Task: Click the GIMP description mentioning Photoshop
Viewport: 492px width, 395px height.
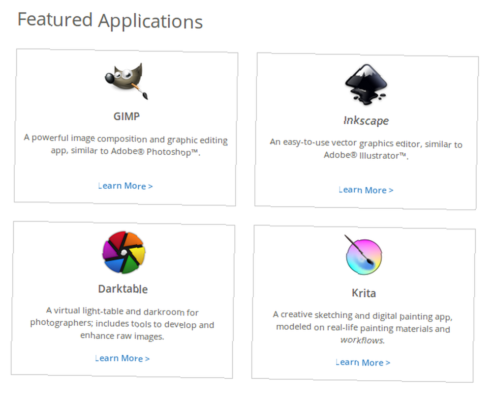Action: pyautogui.click(x=125, y=145)
